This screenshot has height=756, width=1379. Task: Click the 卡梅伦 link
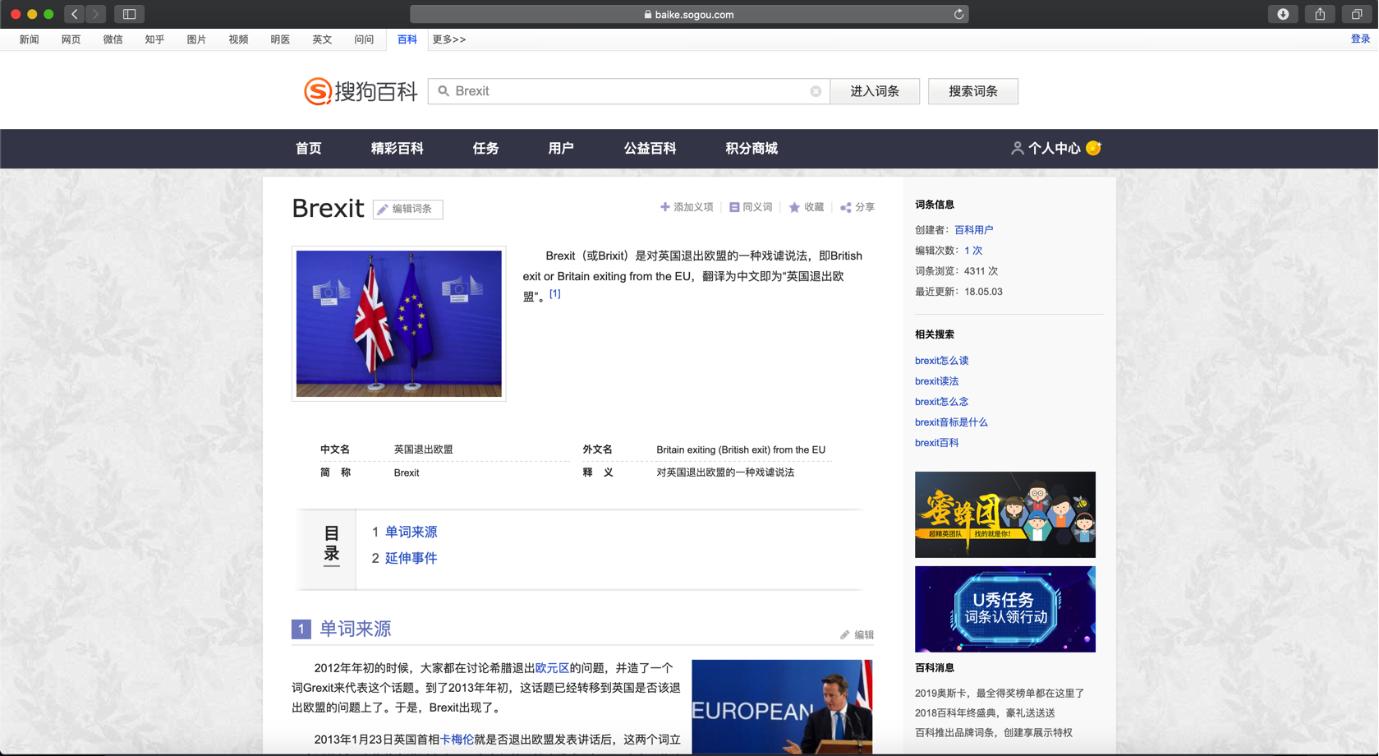pyautogui.click(x=457, y=740)
